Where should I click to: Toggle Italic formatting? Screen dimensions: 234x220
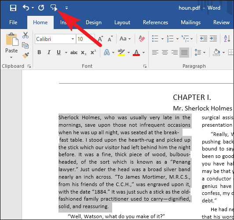click(x=49, y=52)
